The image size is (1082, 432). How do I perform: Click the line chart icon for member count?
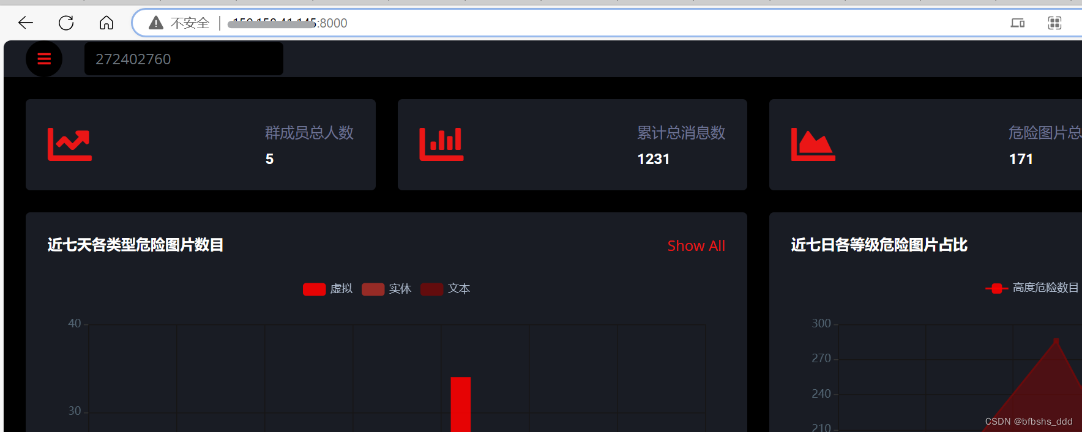click(70, 144)
